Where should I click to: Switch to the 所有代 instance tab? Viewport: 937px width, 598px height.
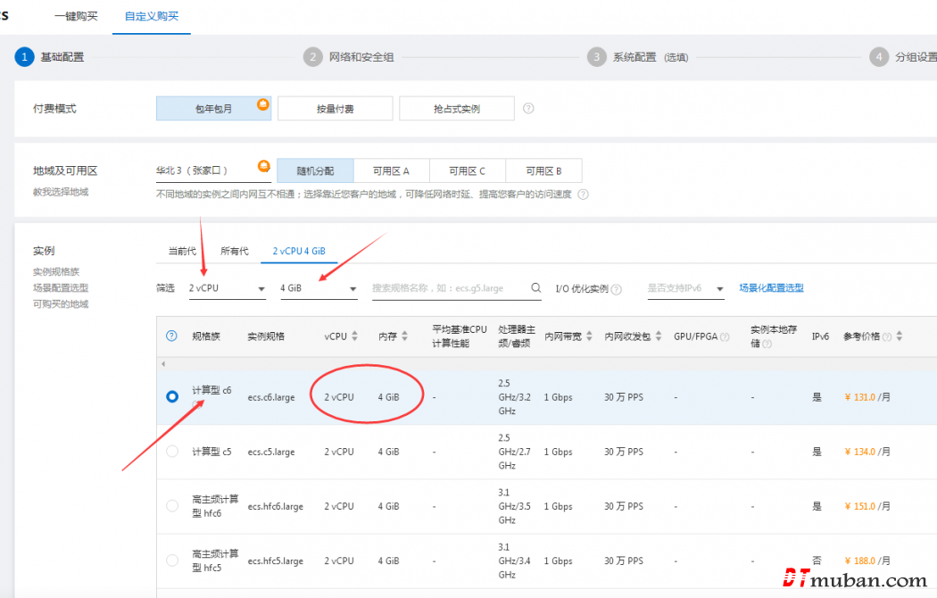pyautogui.click(x=235, y=251)
